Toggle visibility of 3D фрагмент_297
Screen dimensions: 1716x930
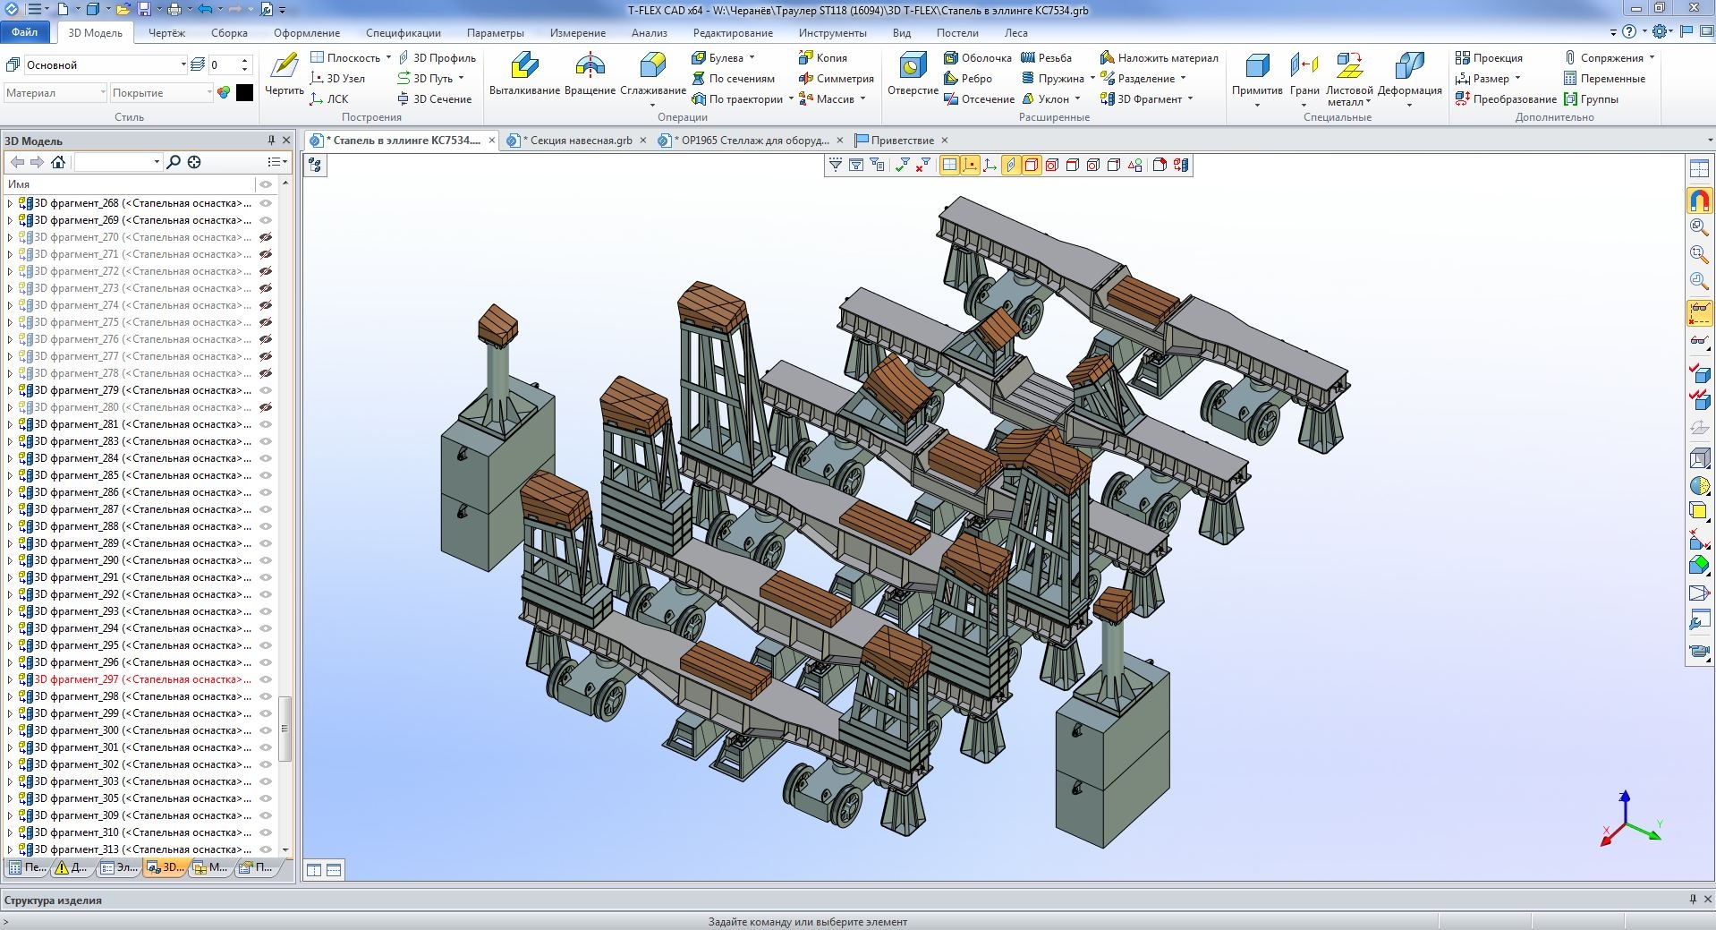click(x=266, y=679)
